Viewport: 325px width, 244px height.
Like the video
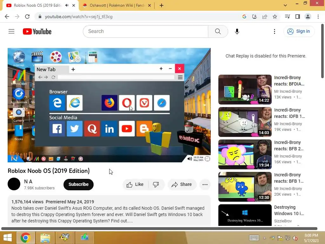coord(135,184)
